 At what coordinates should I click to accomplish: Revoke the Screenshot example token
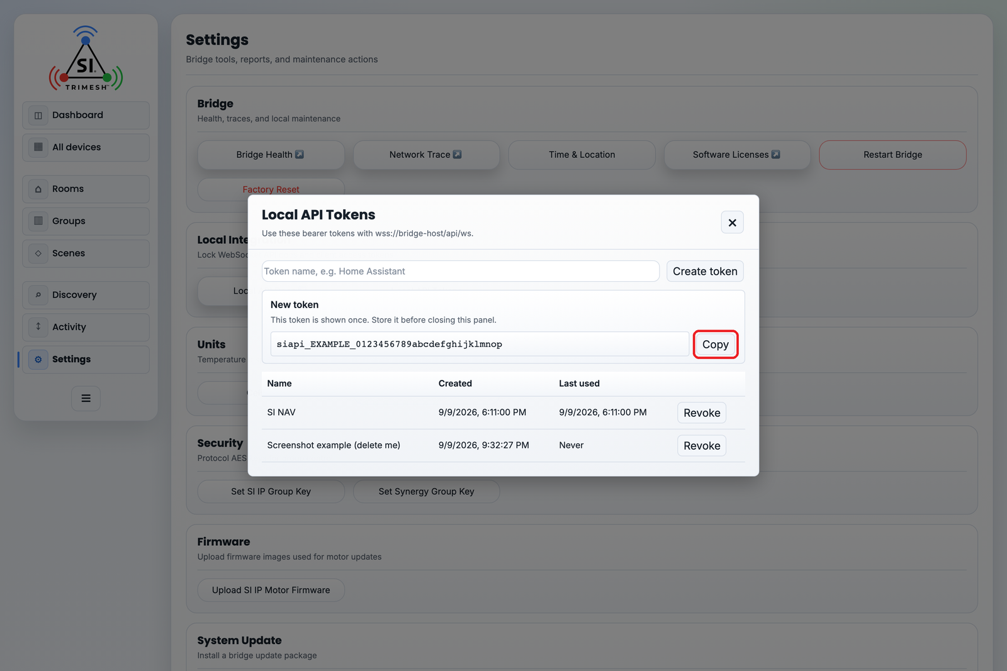click(702, 445)
